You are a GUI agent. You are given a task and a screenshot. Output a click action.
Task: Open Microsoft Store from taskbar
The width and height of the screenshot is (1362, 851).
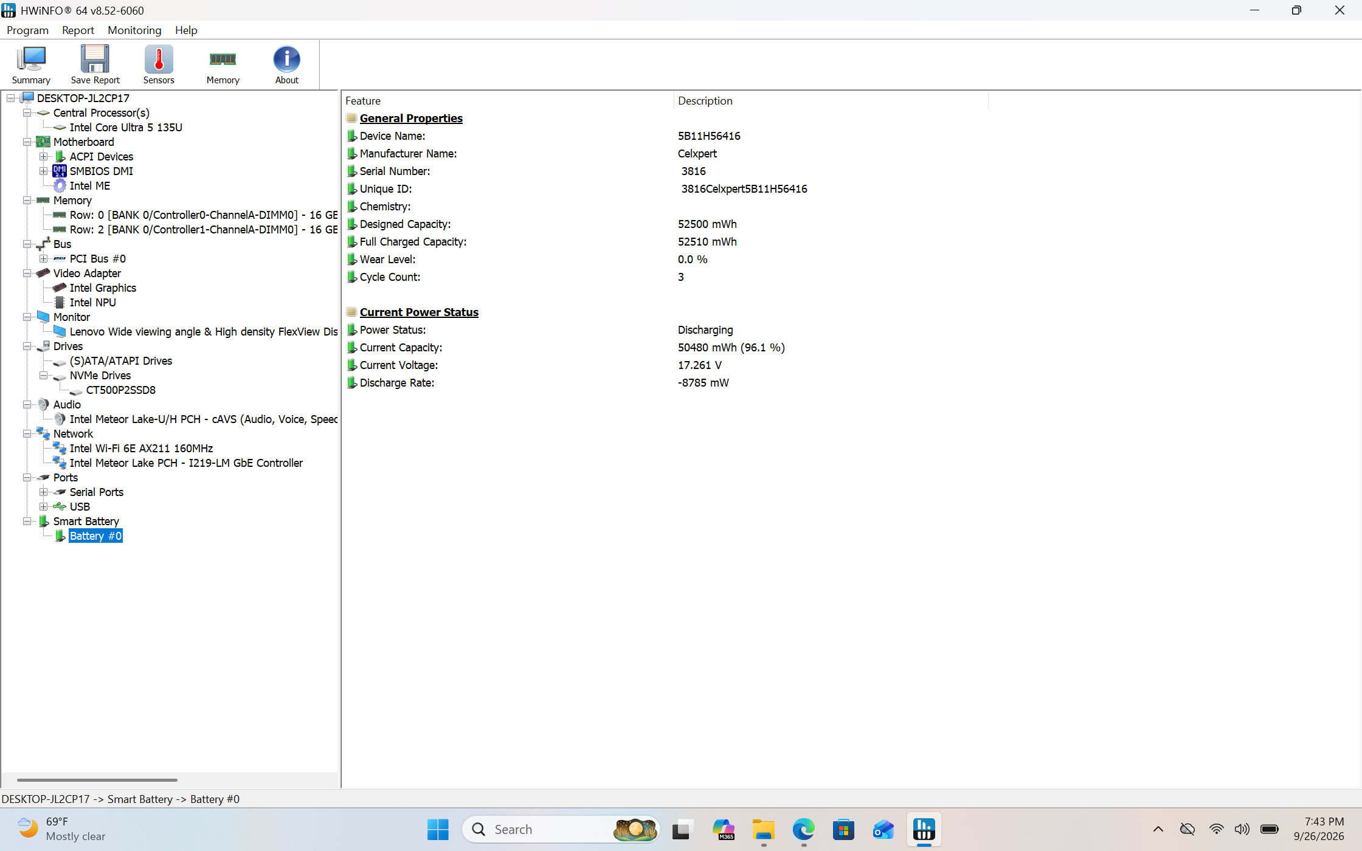click(843, 829)
